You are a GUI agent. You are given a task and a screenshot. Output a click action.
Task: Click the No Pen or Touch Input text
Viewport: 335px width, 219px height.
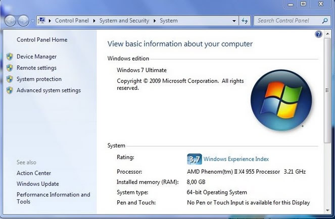pos(248,203)
